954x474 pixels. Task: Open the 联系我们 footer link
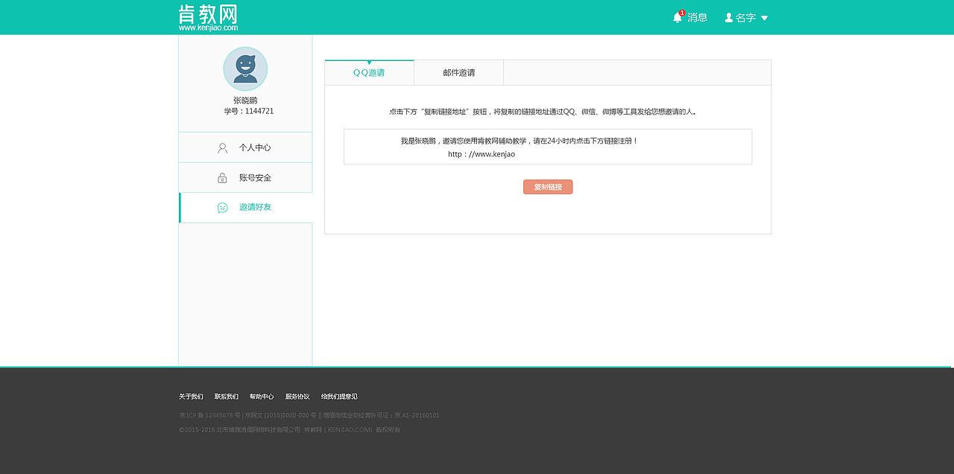pyautogui.click(x=227, y=397)
